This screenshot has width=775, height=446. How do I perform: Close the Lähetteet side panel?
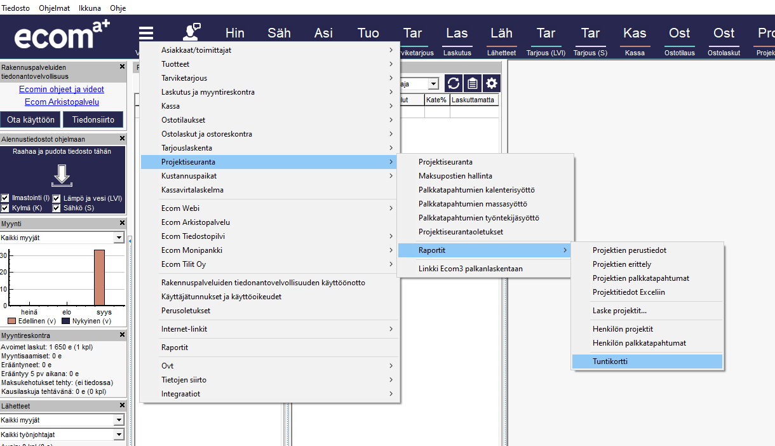(122, 405)
